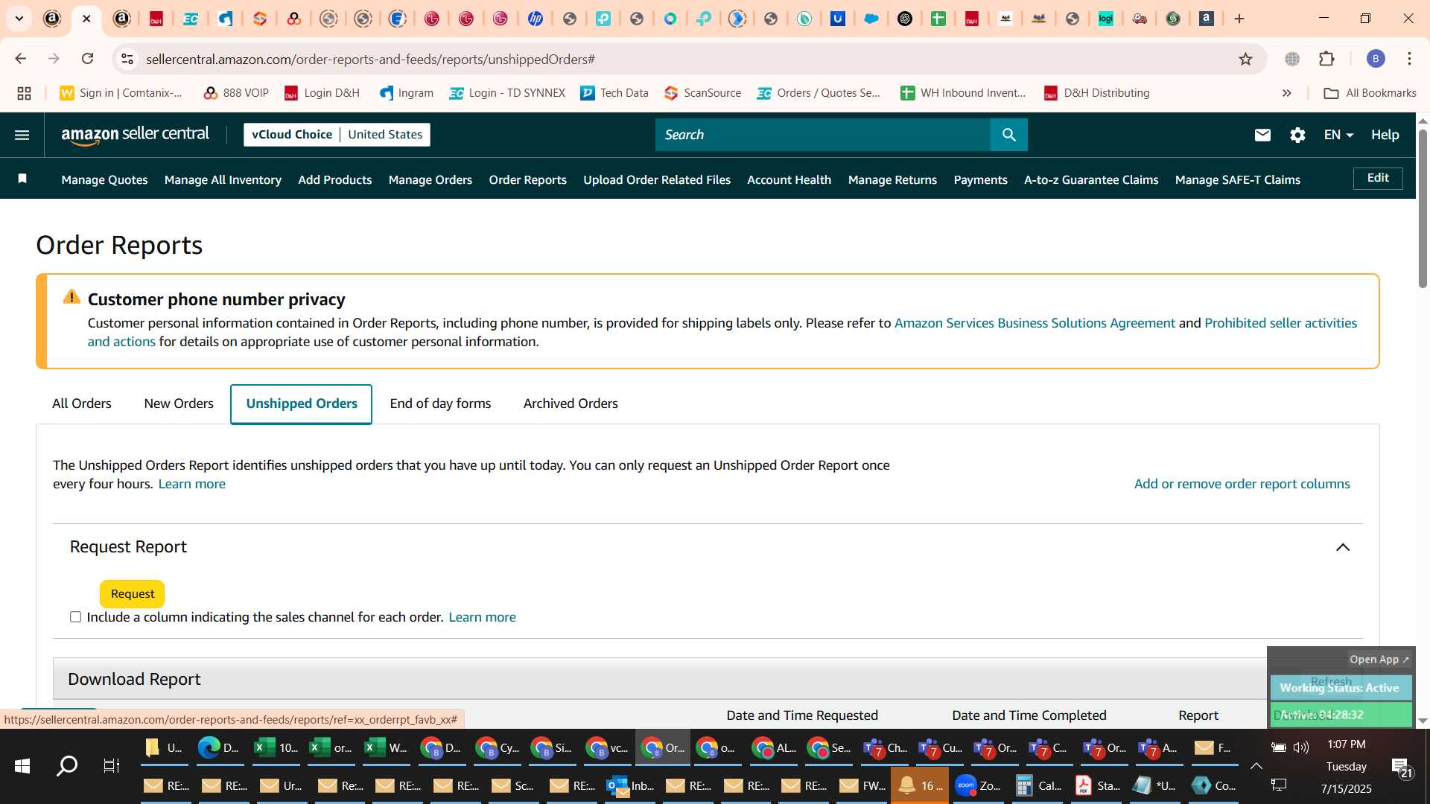Open Upload Order Related Files
Viewport: 1430px width, 804px height.
pos(657,179)
